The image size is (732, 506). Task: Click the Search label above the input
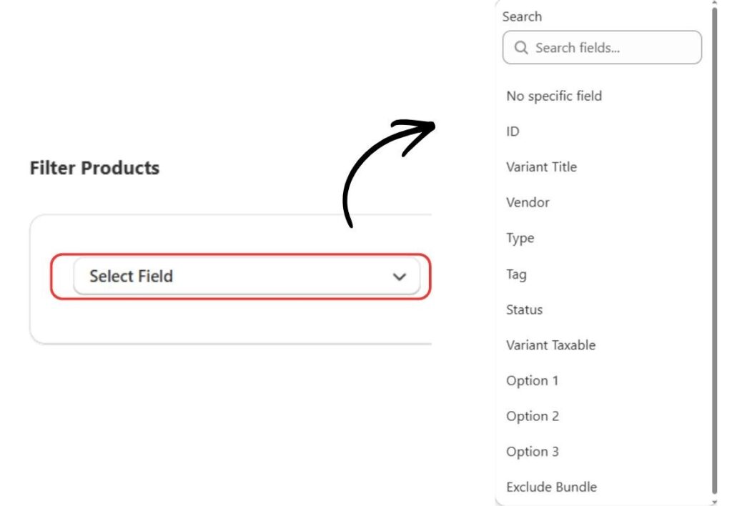(522, 16)
